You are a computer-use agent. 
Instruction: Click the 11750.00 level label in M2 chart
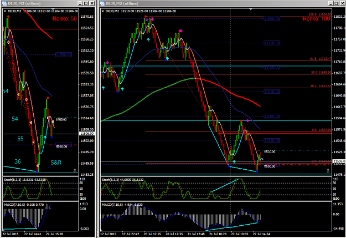pyautogui.click(x=272, y=43)
